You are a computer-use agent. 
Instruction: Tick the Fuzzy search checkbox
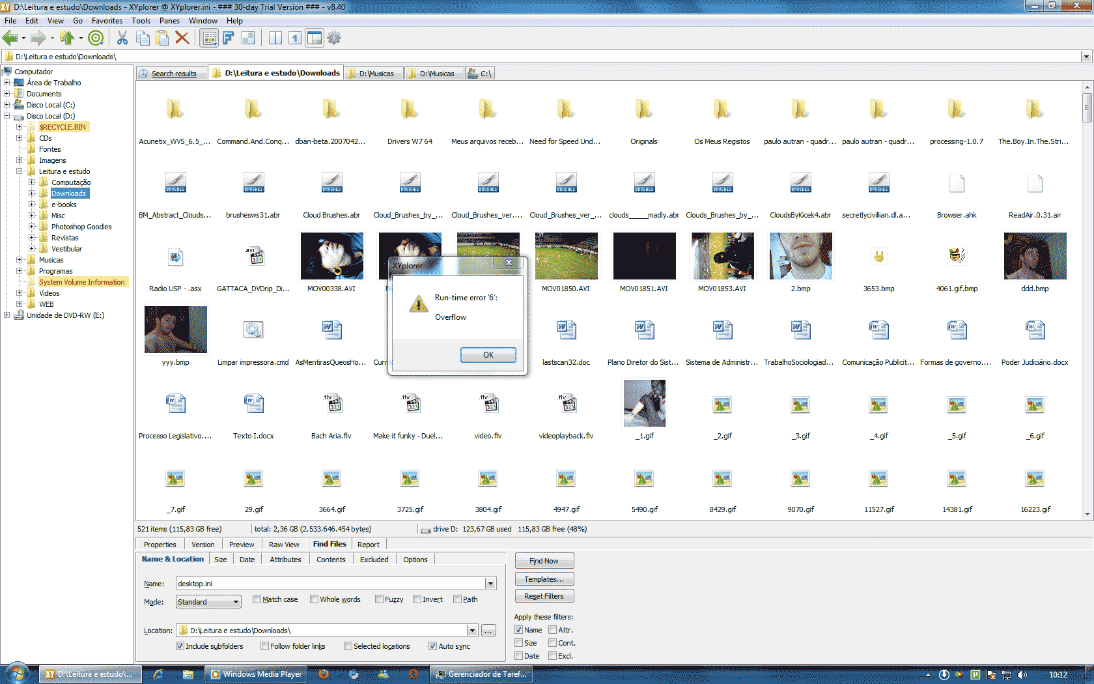tap(380, 599)
